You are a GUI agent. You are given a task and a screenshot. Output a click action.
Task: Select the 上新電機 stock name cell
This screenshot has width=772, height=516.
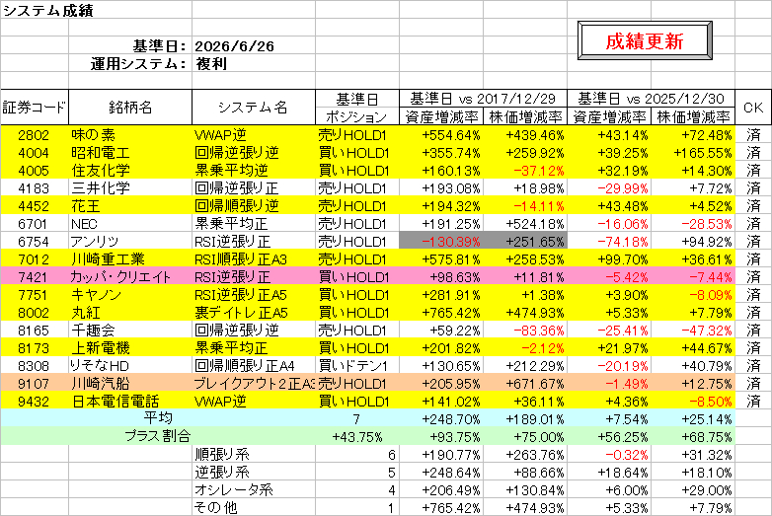(130, 347)
